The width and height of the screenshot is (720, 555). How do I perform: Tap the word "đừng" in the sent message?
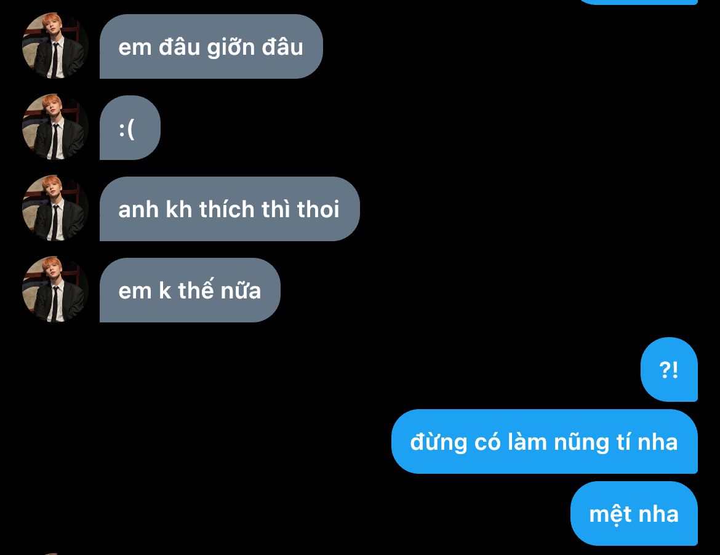pos(439,443)
